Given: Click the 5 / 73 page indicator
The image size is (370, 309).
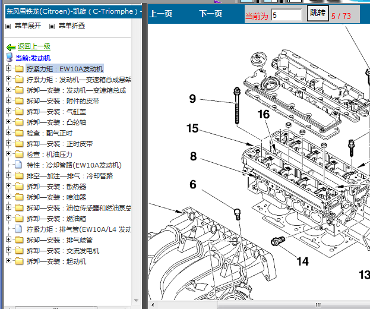Looking at the screenshot, I should [x=341, y=16].
